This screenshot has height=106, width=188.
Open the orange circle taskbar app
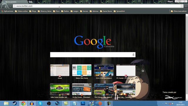pos(100,103)
